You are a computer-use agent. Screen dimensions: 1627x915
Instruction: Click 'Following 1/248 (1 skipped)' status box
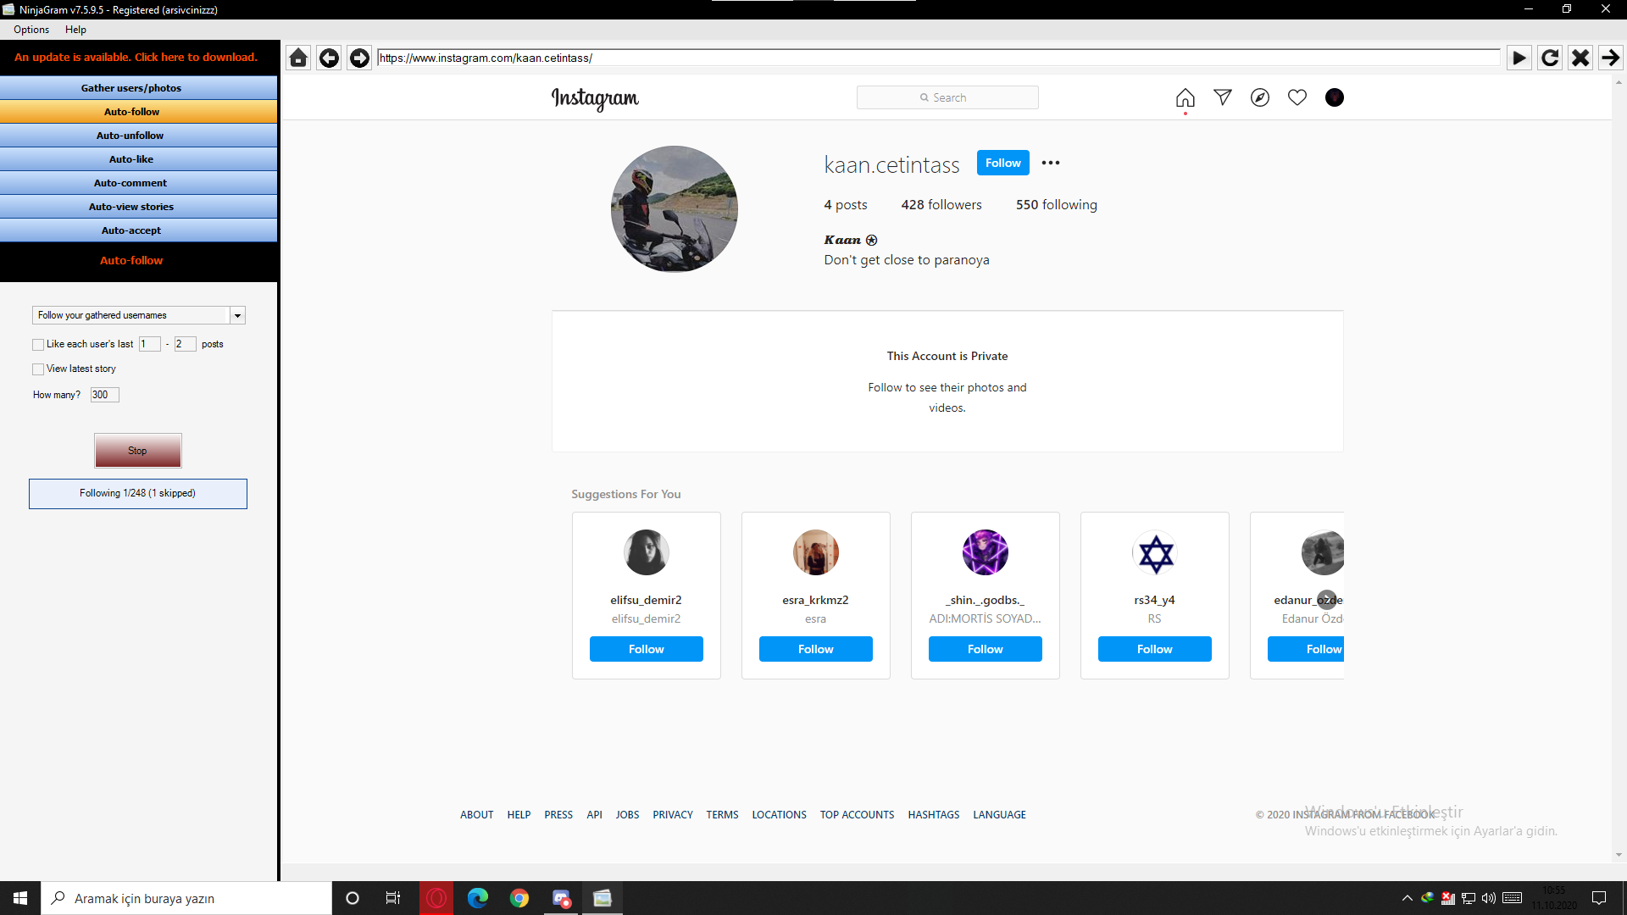(138, 494)
